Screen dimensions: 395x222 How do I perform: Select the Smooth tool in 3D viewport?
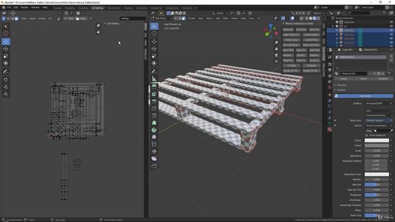point(154,137)
